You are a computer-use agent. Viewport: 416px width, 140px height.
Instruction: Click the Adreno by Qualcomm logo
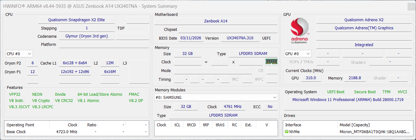point(300,31)
